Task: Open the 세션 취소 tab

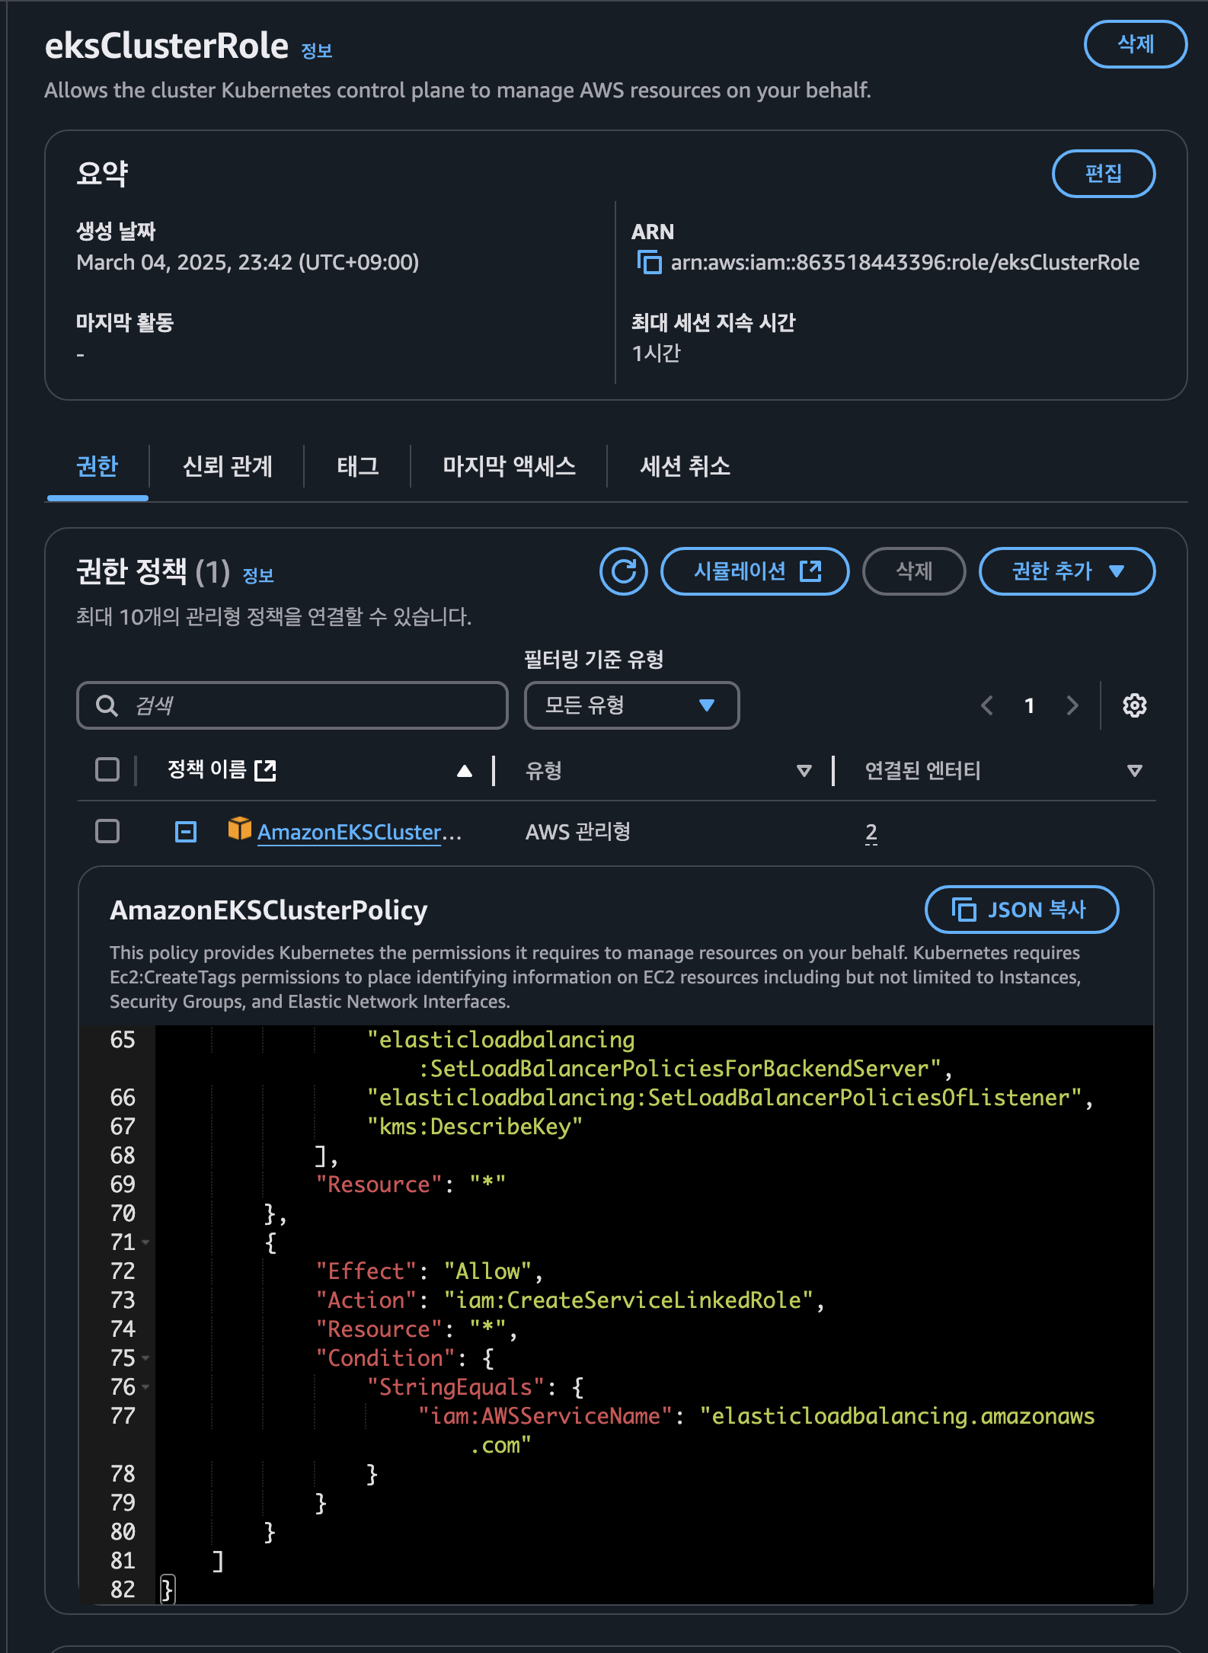Action: [685, 465]
